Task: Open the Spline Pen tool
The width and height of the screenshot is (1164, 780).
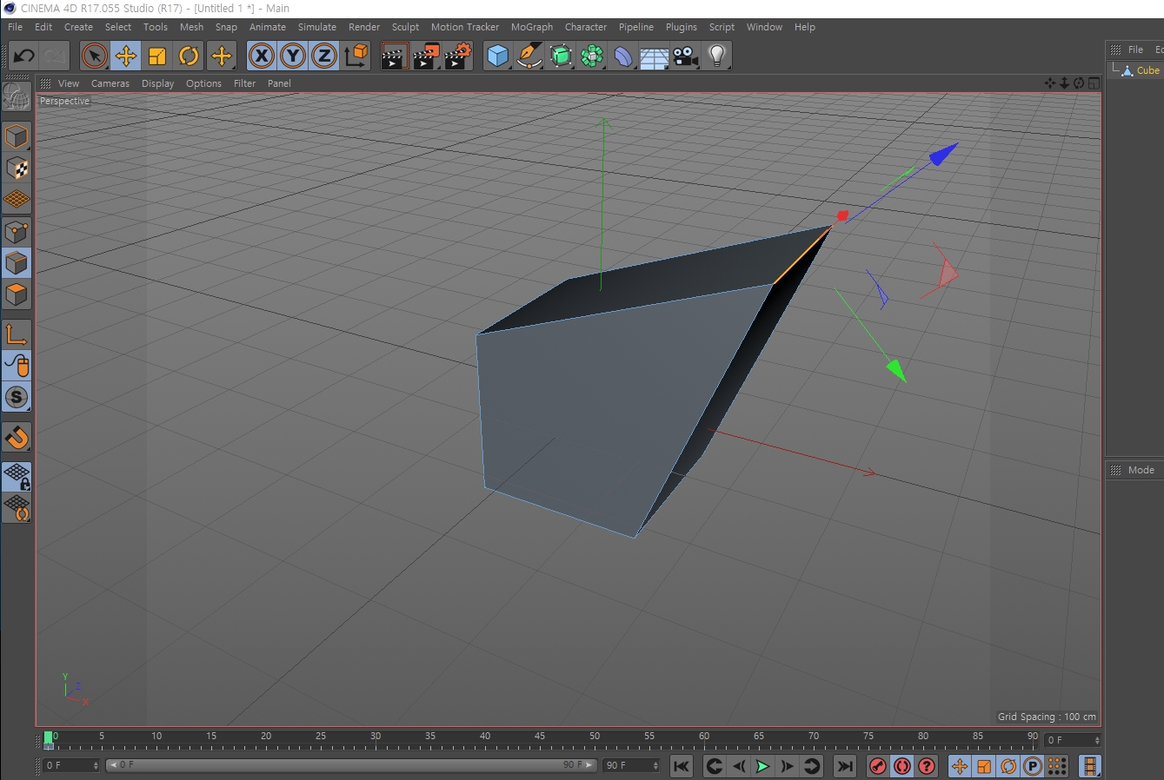Action: (x=529, y=56)
